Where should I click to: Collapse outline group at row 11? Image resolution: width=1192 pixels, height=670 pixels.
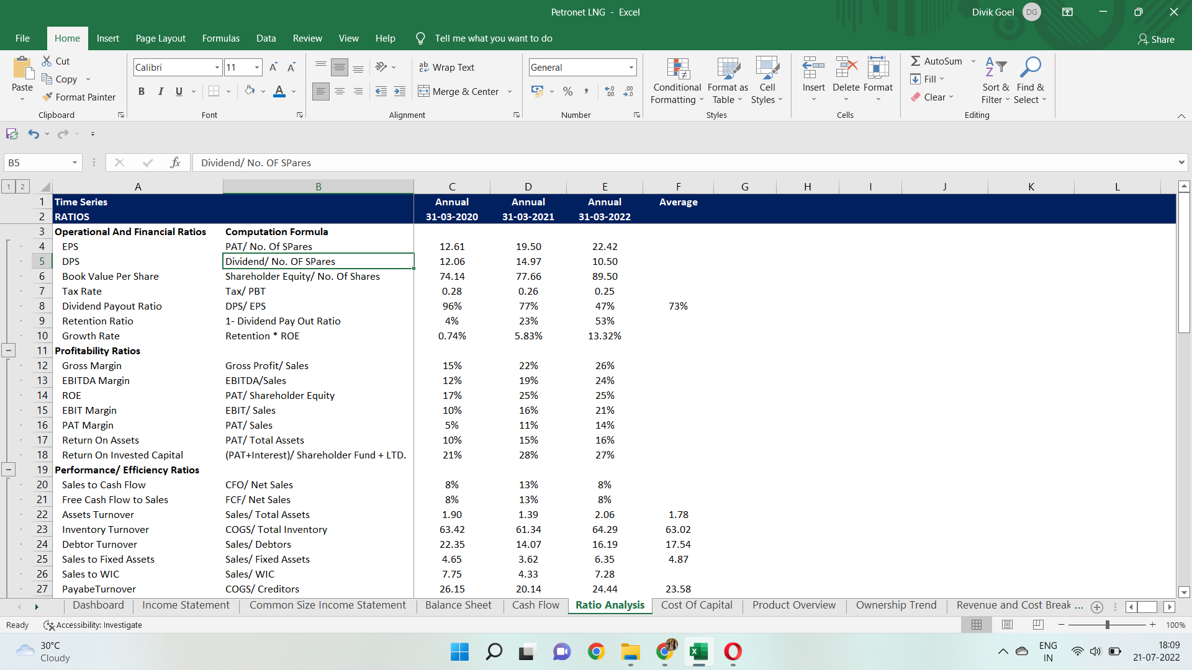pos(9,351)
